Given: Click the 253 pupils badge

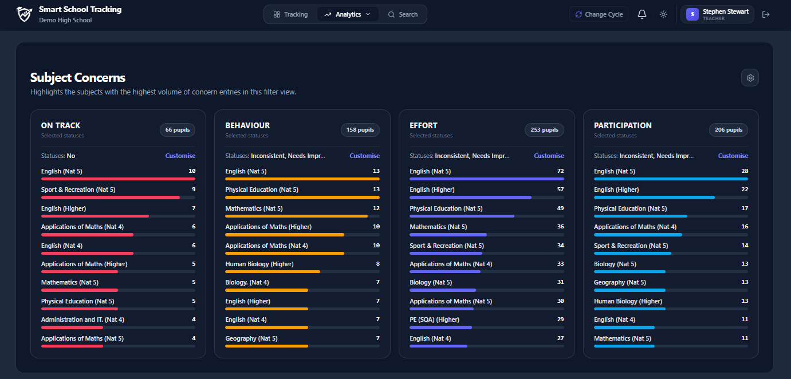Looking at the screenshot, I should pos(544,130).
